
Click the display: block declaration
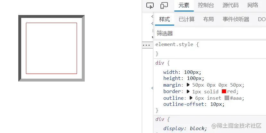click(185, 129)
